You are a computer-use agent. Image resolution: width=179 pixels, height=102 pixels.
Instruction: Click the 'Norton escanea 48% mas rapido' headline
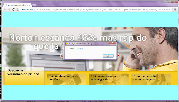point(78,38)
